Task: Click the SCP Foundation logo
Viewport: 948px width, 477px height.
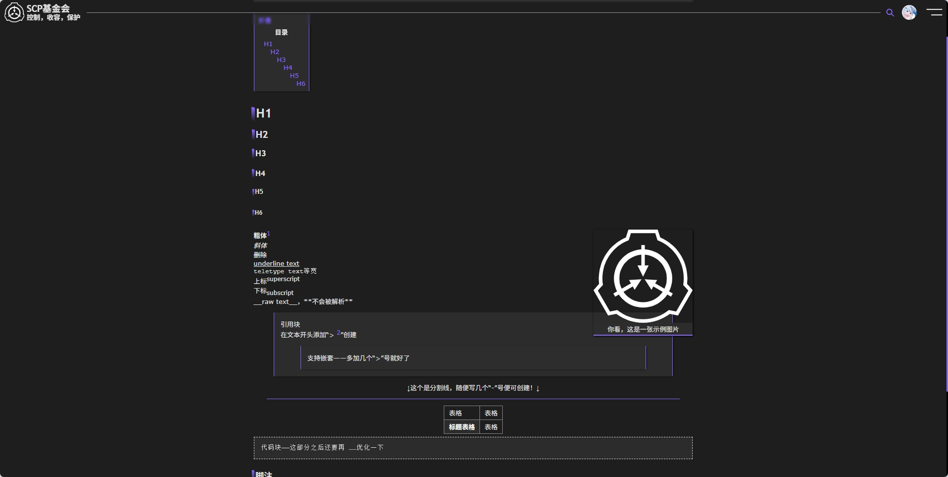Action: 14,12
